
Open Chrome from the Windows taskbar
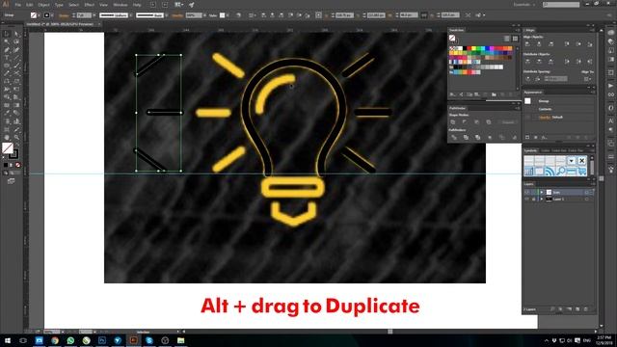(55, 340)
